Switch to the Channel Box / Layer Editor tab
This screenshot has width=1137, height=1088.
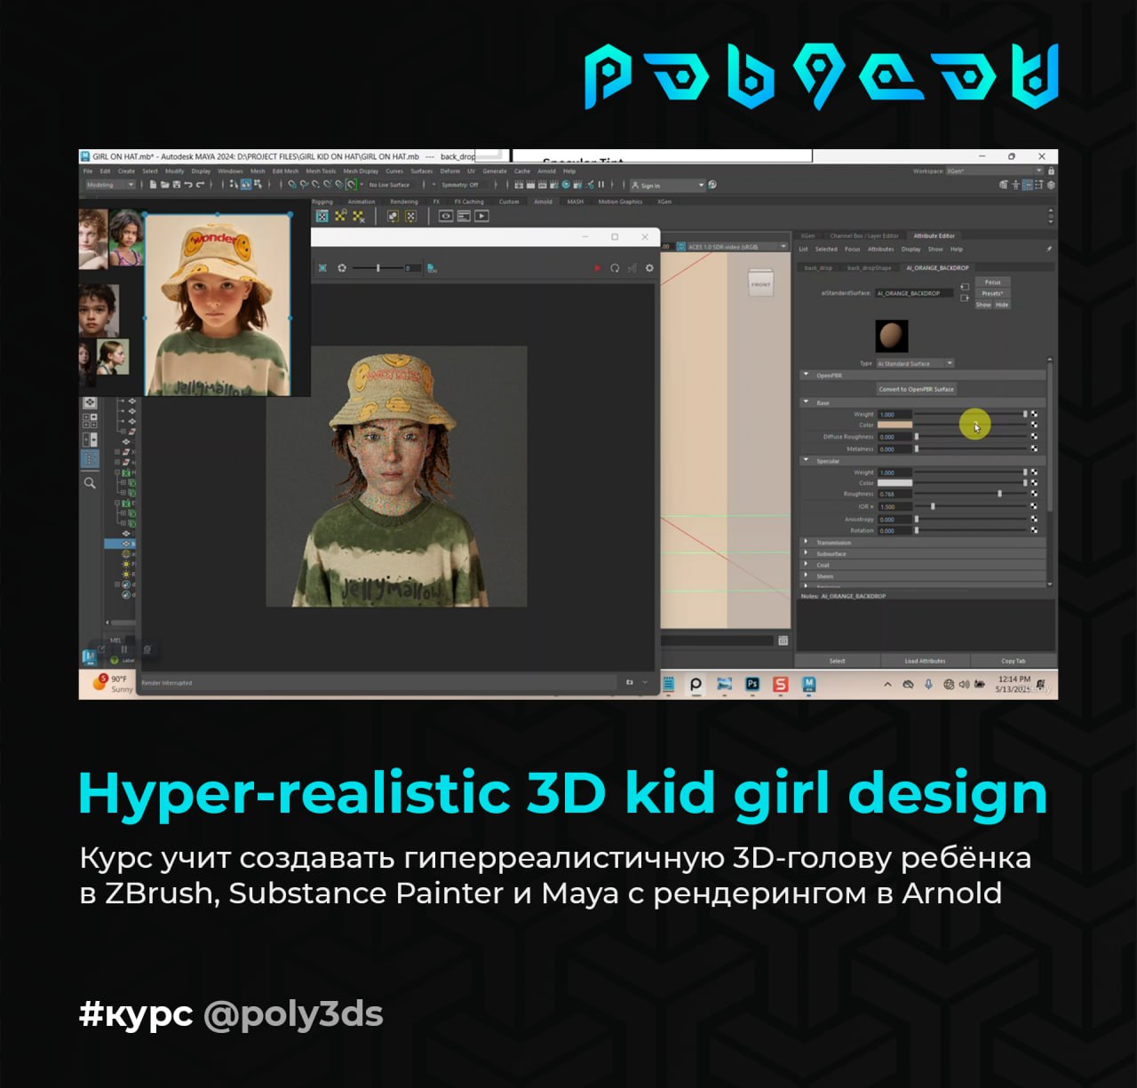tap(864, 236)
